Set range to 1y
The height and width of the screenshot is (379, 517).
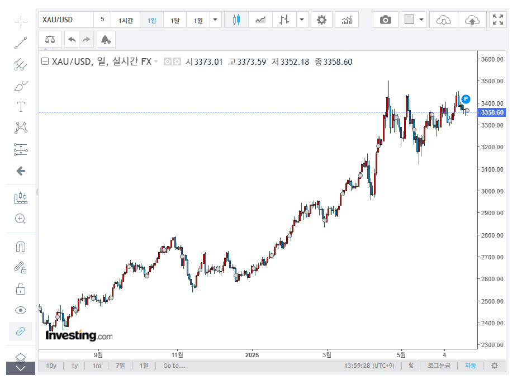pyautogui.click(x=74, y=366)
